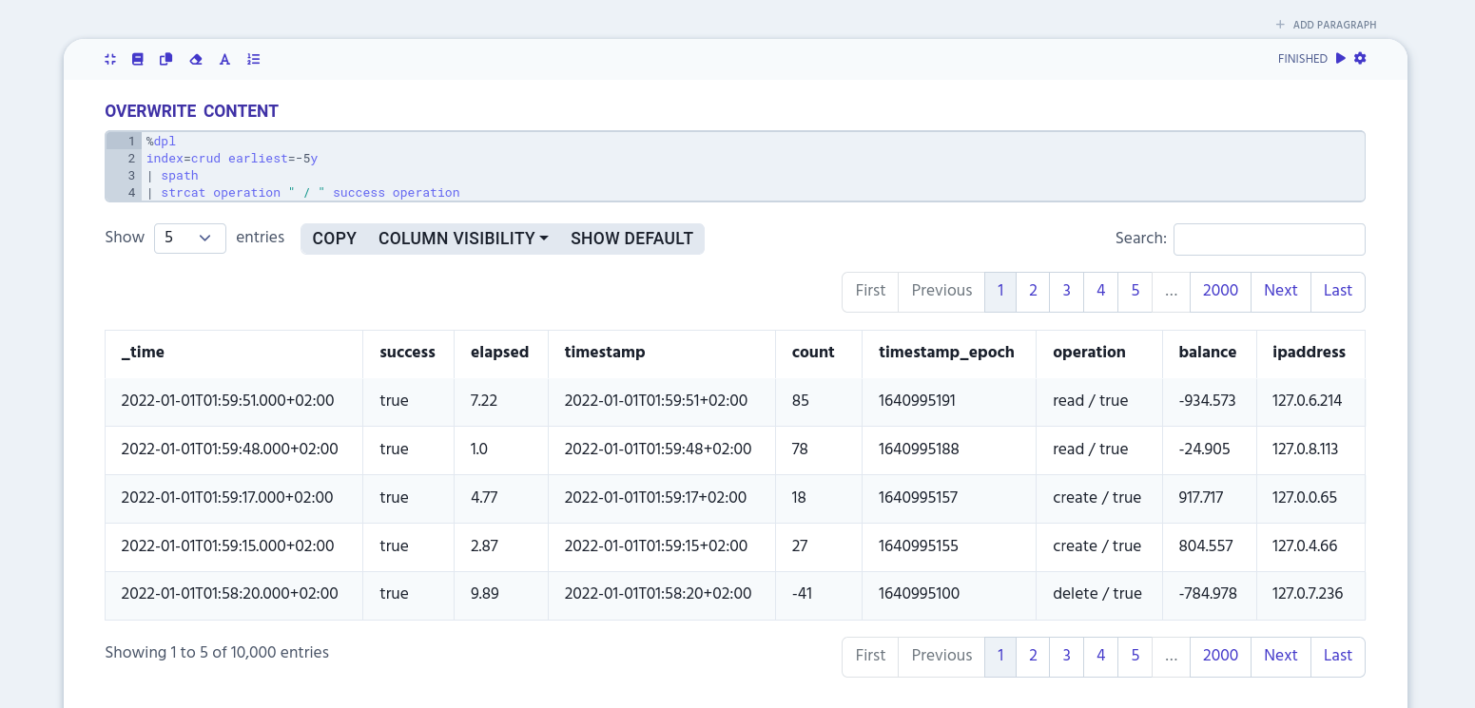Click inside the dpl code editor
Viewport: 1475px width, 708px height.
point(735,167)
